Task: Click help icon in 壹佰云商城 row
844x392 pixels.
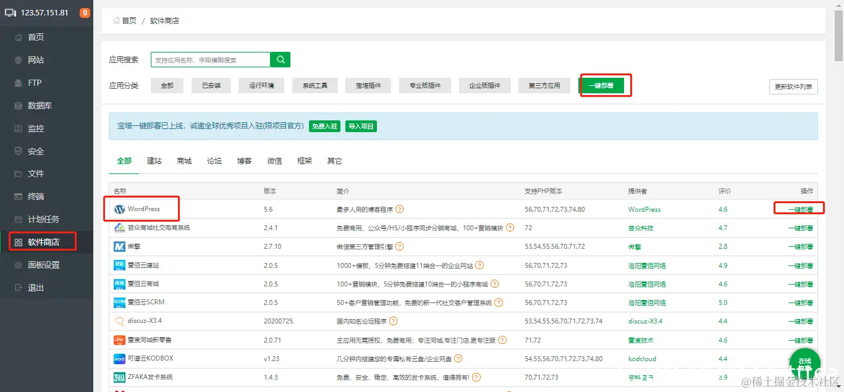Action: click(x=494, y=284)
